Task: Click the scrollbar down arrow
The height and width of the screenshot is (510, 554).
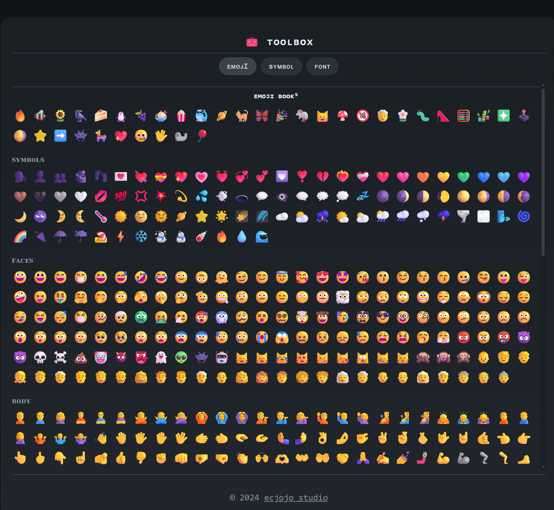Action: [543, 467]
